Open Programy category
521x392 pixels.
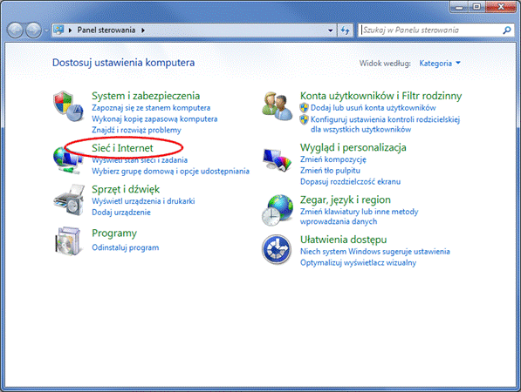114,233
